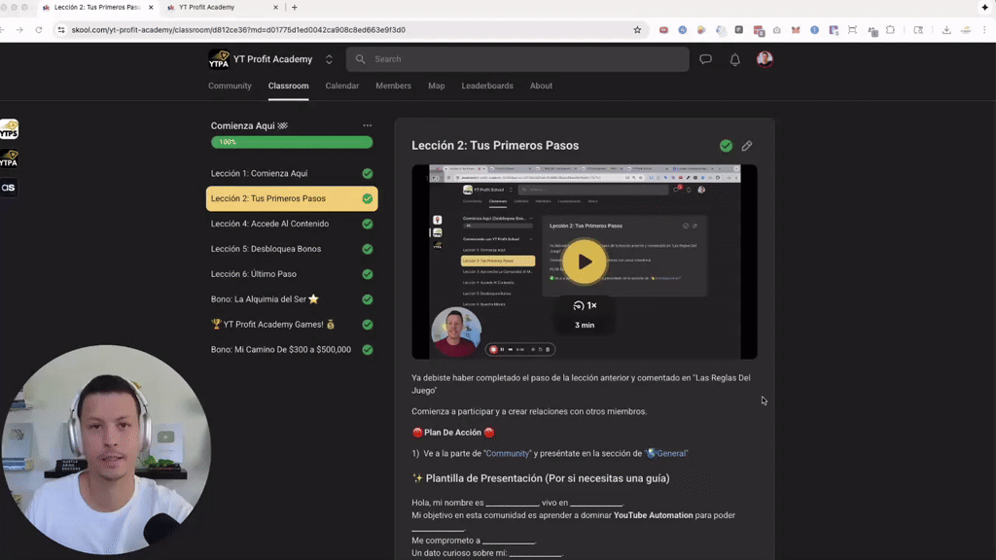
Task: Follow the "General" section link
Action: [667, 453]
